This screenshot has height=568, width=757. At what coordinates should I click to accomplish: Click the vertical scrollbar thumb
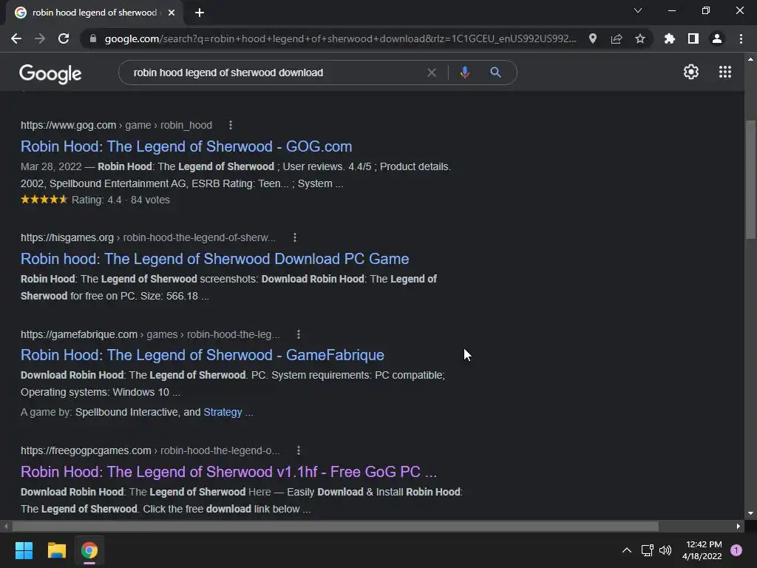pyautogui.click(x=750, y=179)
